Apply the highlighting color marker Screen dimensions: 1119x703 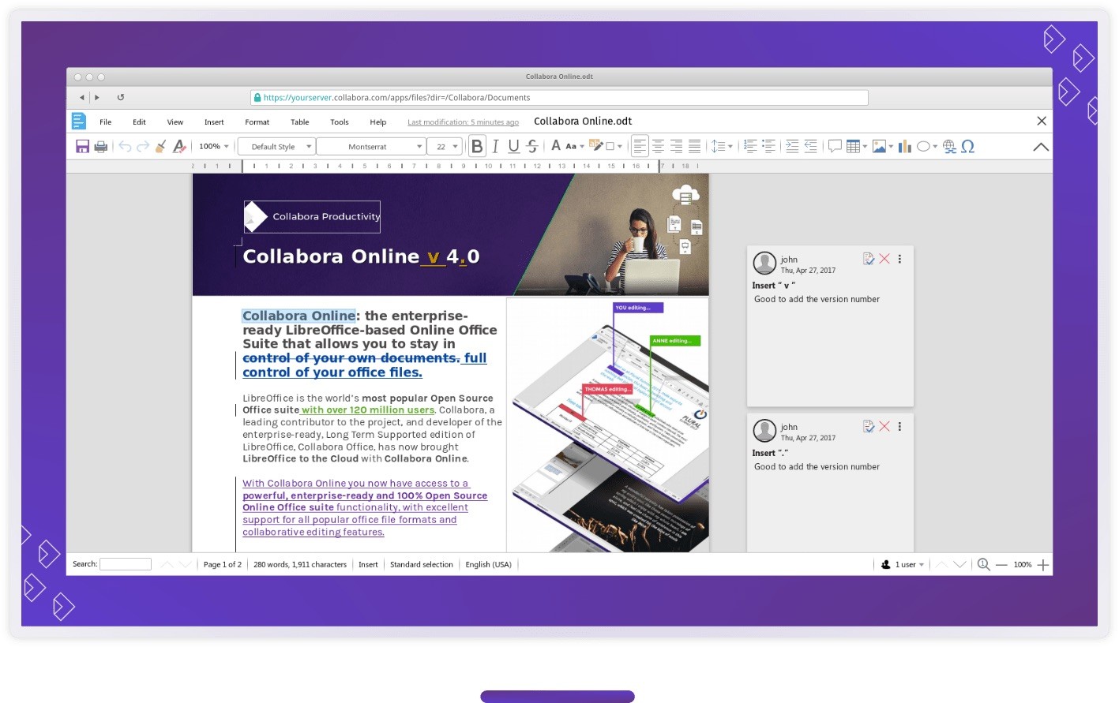tap(598, 146)
